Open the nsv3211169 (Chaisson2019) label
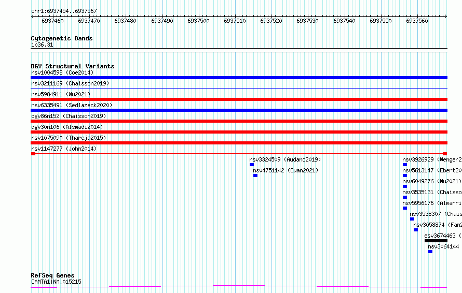The height and width of the screenshot is (293, 462). tap(70, 83)
